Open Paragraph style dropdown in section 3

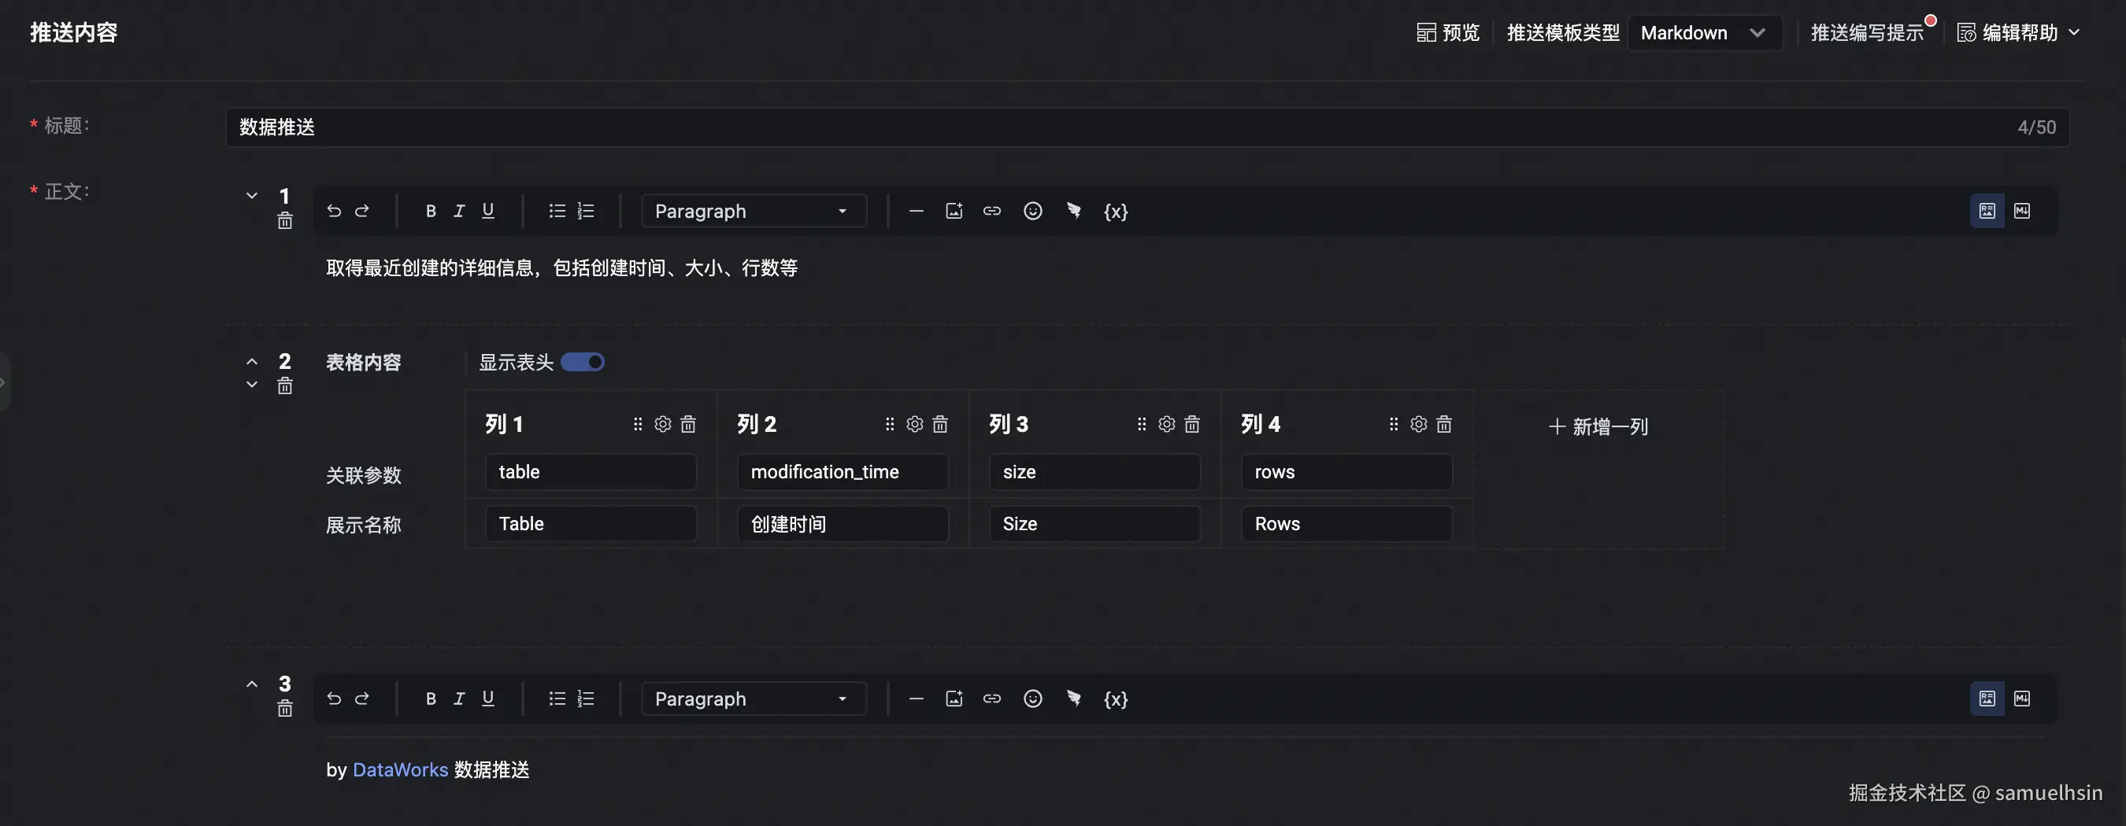pyautogui.click(x=754, y=699)
